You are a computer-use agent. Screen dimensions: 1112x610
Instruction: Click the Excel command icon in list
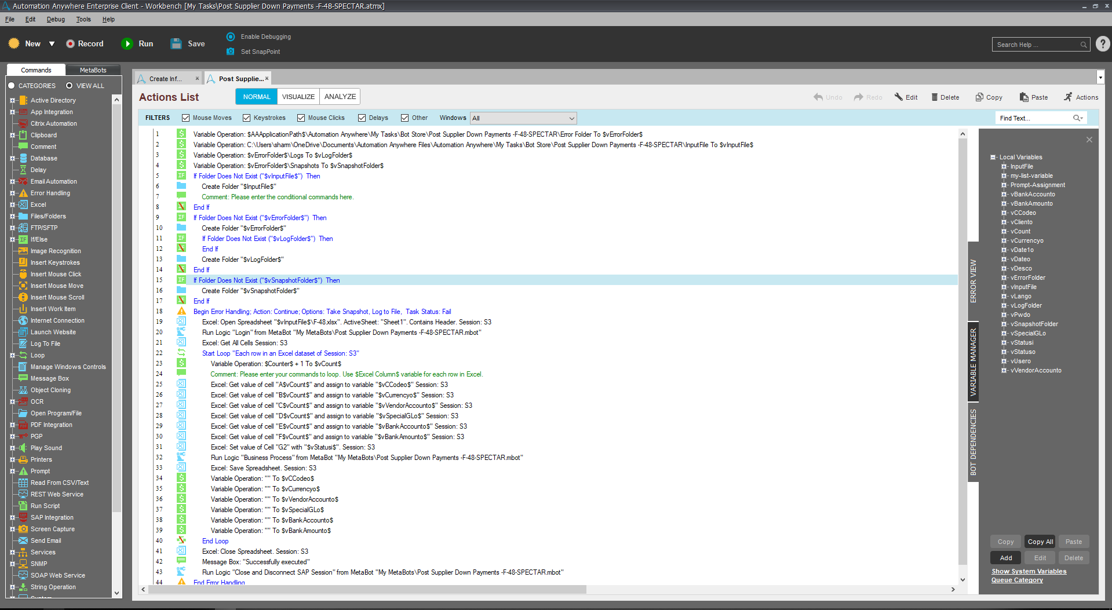click(23, 204)
